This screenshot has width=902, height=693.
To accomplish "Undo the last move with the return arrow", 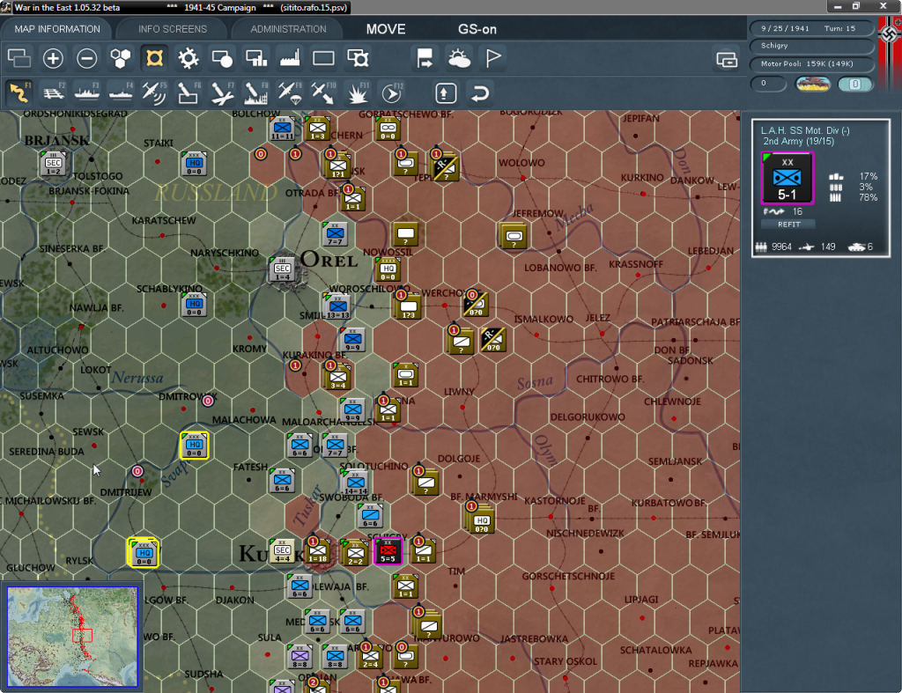I will [480, 93].
